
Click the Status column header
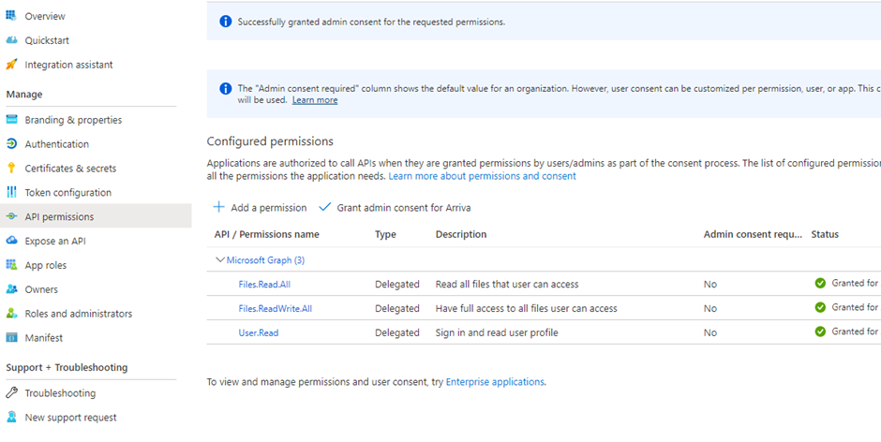pyautogui.click(x=825, y=234)
